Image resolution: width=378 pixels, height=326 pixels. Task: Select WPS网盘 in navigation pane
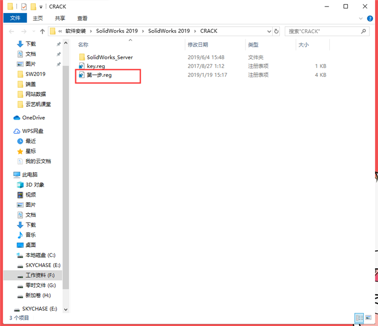coord(33,131)
